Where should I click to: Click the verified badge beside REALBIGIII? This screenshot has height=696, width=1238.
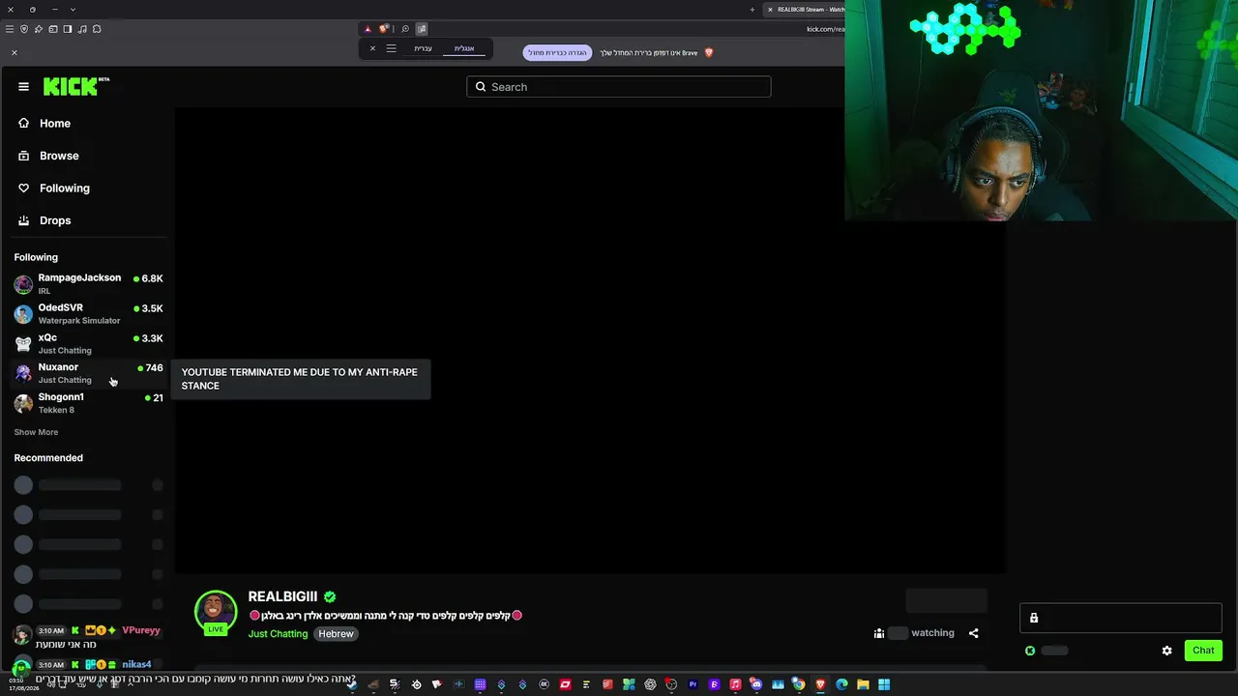(x=330, y=597)
